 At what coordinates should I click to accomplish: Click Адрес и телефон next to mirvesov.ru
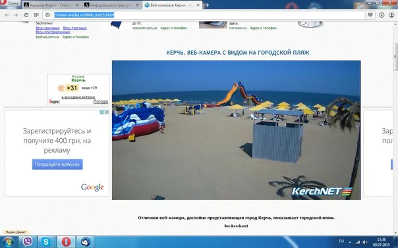tap(263, 28)
